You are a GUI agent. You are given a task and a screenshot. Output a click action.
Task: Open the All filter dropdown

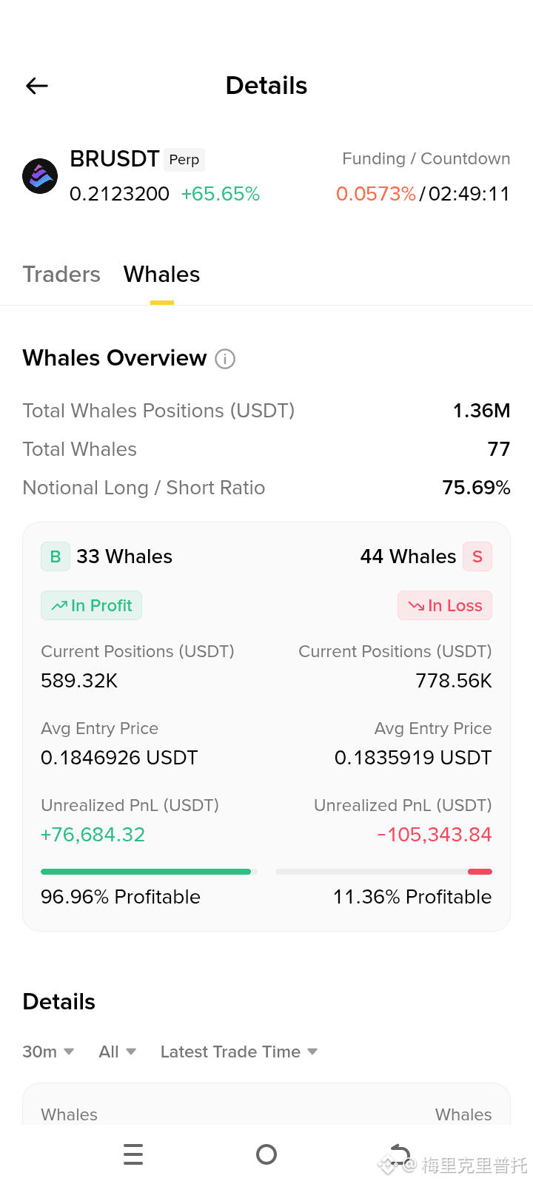tap(118, 1052)
